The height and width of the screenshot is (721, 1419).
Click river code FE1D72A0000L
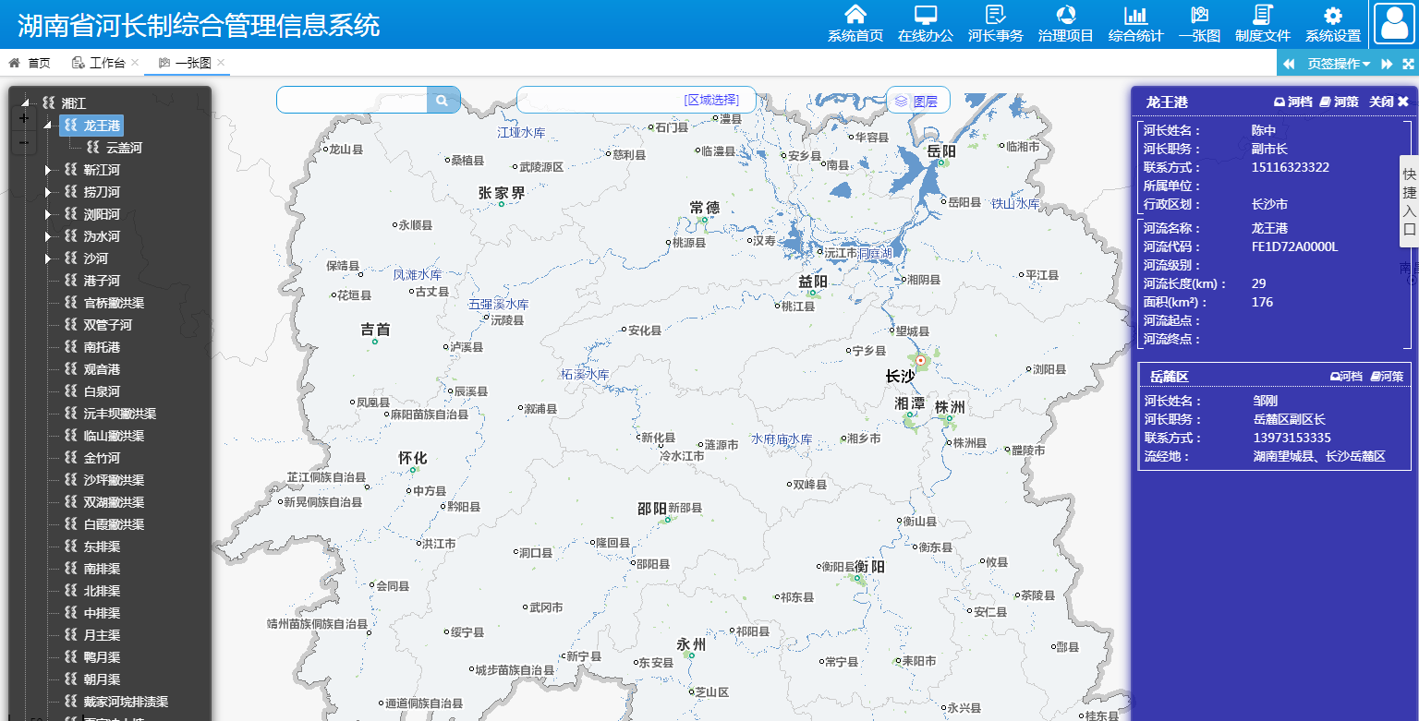point(1294,246)
